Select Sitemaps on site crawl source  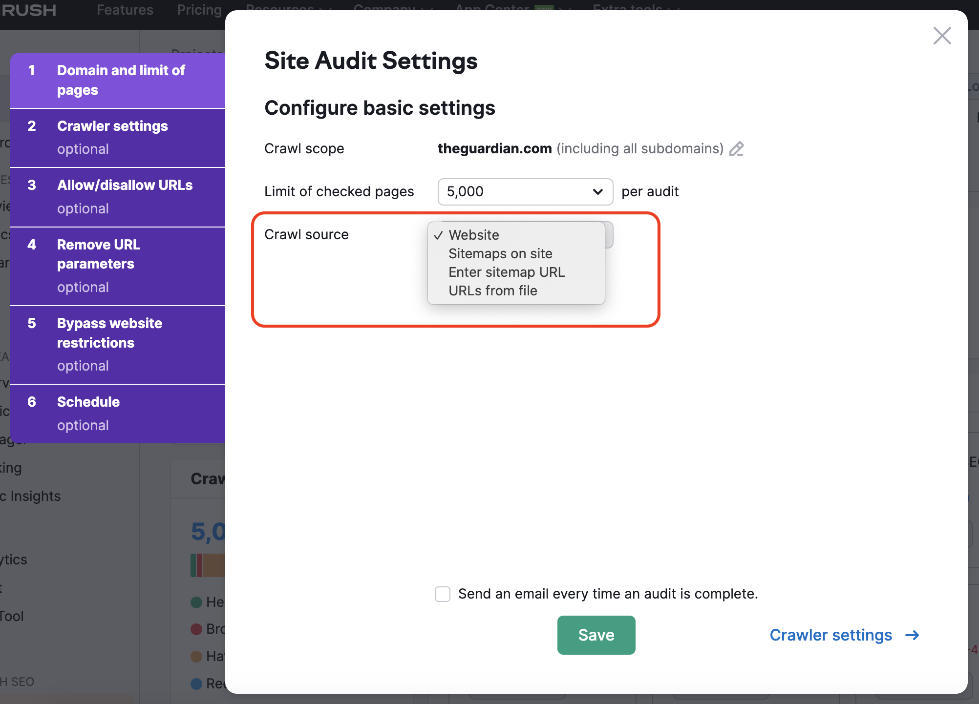[500, 254]
